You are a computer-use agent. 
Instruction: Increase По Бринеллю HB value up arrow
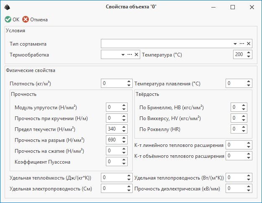click(x=244, y=105)
